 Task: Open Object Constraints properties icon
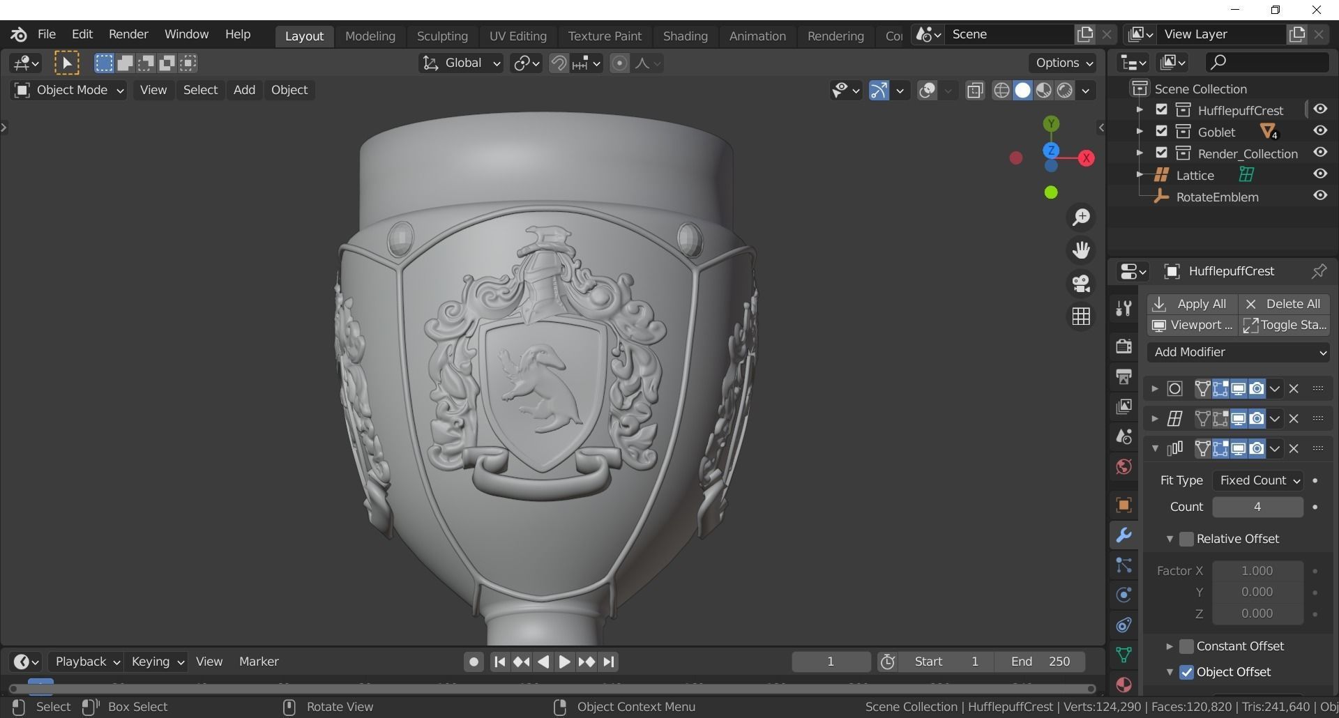coord(1124,625)
